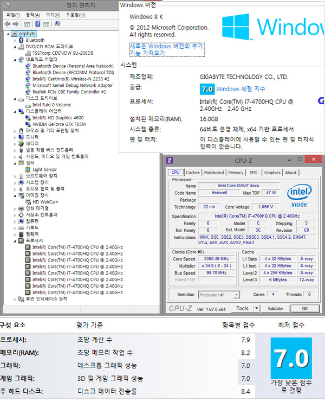Click the scan hardware changes toolbar icon

[x=57, y=24]
